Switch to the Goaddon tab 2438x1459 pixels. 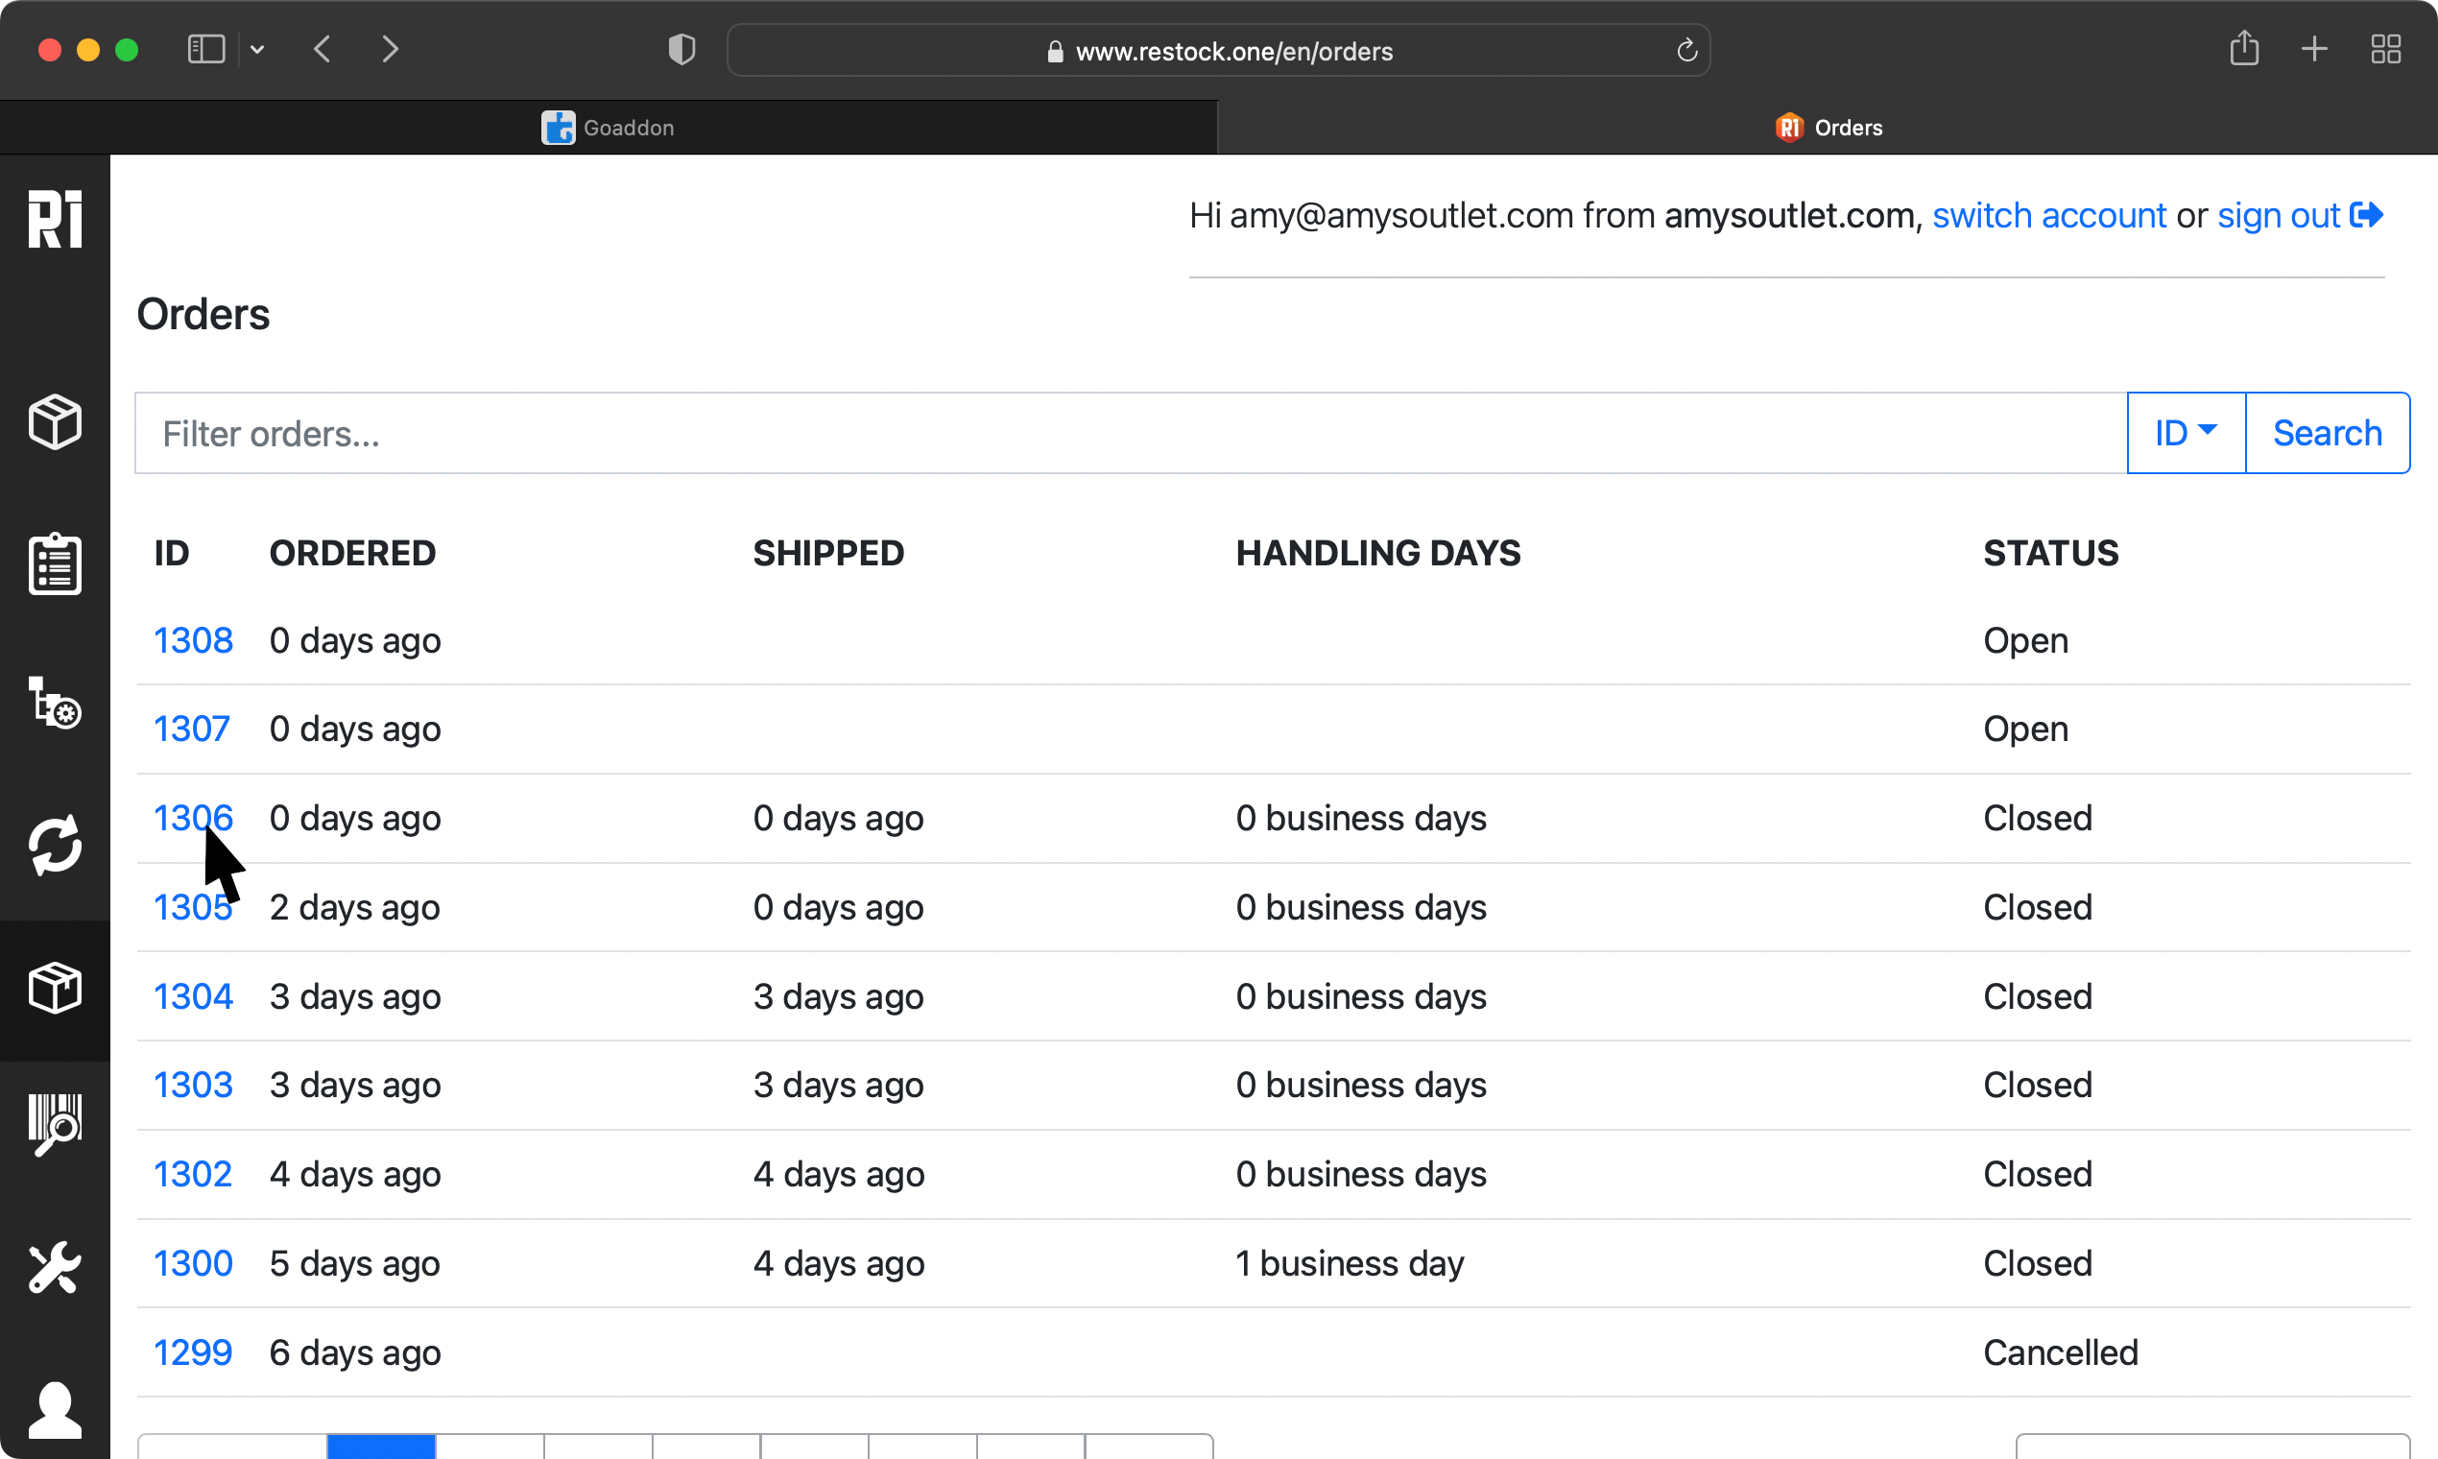(609, 127)
